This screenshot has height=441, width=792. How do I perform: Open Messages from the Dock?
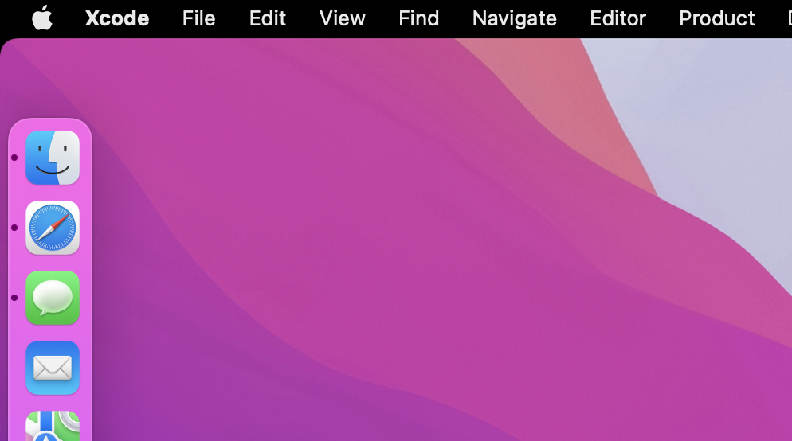(x=53, y=299)
